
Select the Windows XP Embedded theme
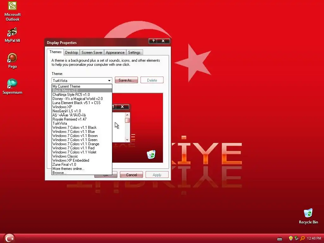coord(82,160)
